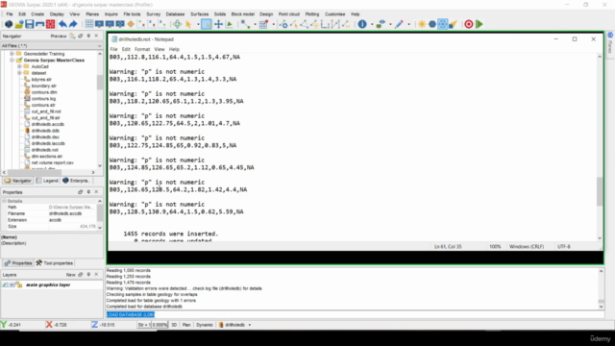Select drillholedb.ddb file in Navigator

[x=45, y=131]
